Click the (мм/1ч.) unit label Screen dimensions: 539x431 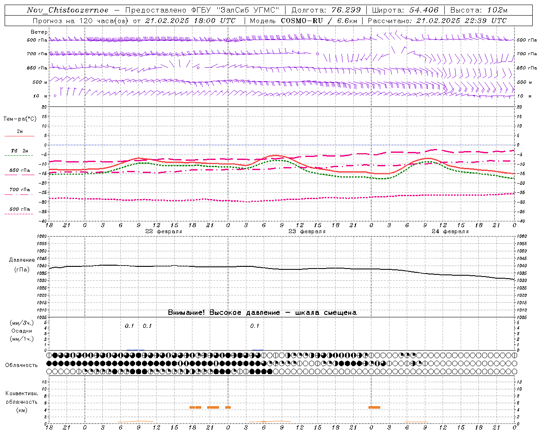tap(22, 339)
